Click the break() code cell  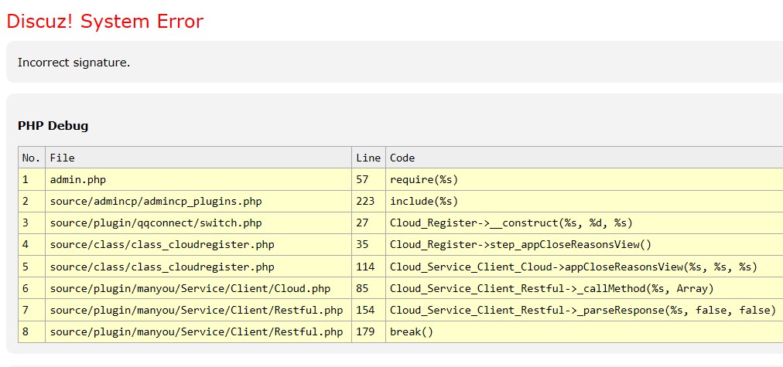(412, 331)
